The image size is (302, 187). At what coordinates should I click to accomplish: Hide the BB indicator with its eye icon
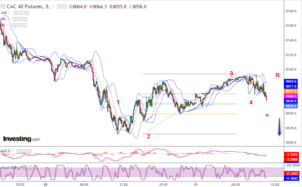click(14, 25)
